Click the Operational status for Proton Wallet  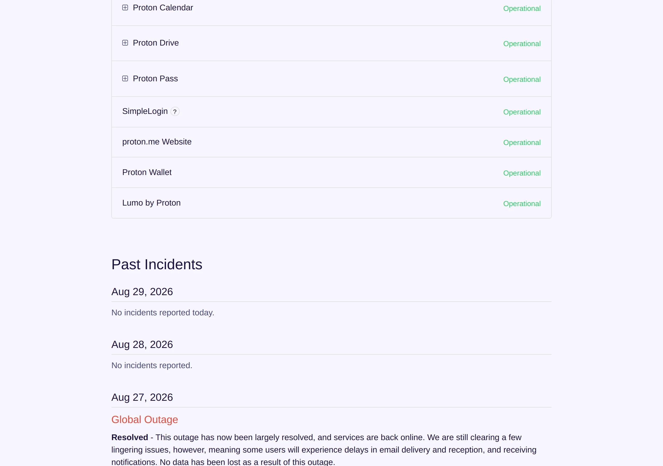(x=522, y=173)
